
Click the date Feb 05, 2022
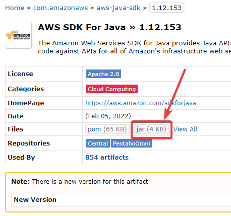click(108, 116)
